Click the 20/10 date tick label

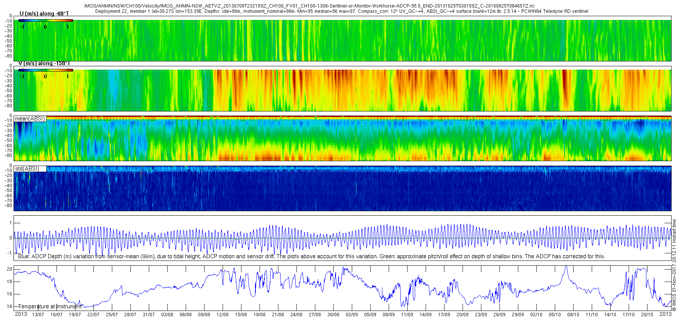[647, 315]
